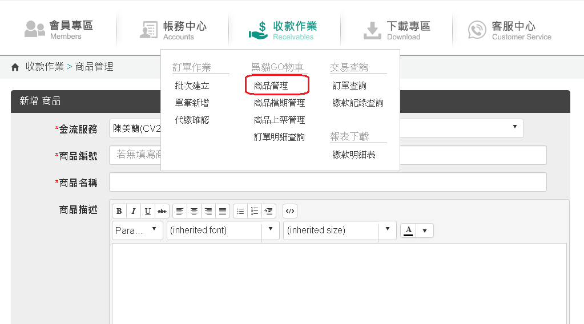Open 繳款明細表 under 報表下載
The width and height of the screenshot is (584, 324).
pos(354,155)
